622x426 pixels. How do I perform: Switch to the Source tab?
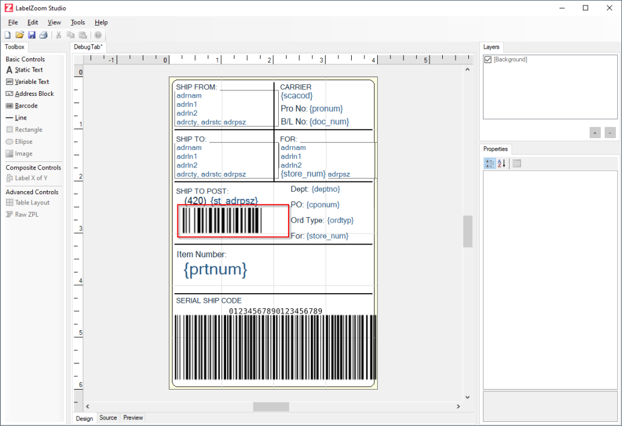pyautogui.click(x=108, y=418)
